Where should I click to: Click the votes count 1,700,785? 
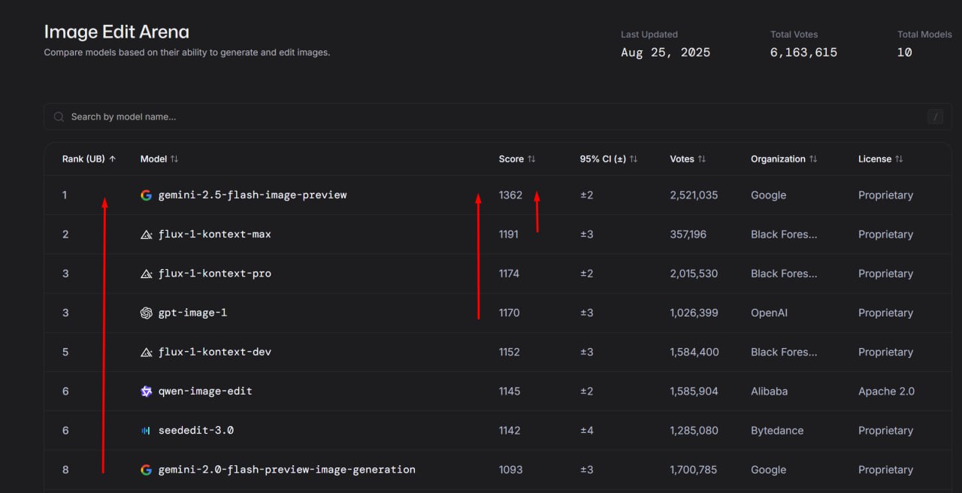coord(694,470)
